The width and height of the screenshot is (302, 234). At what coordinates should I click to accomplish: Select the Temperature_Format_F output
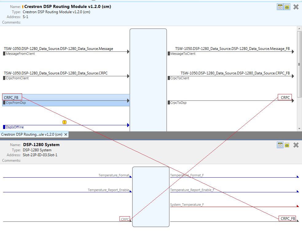(x=187, y=175)
